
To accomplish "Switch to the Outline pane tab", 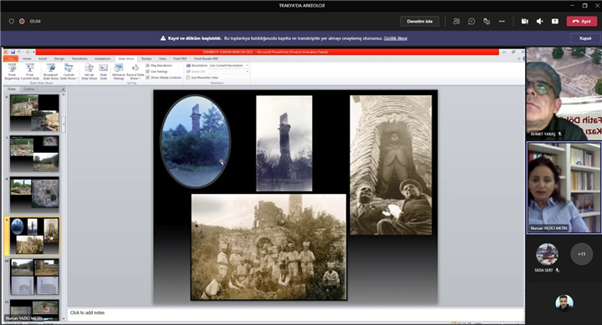I will click(28, 89).
